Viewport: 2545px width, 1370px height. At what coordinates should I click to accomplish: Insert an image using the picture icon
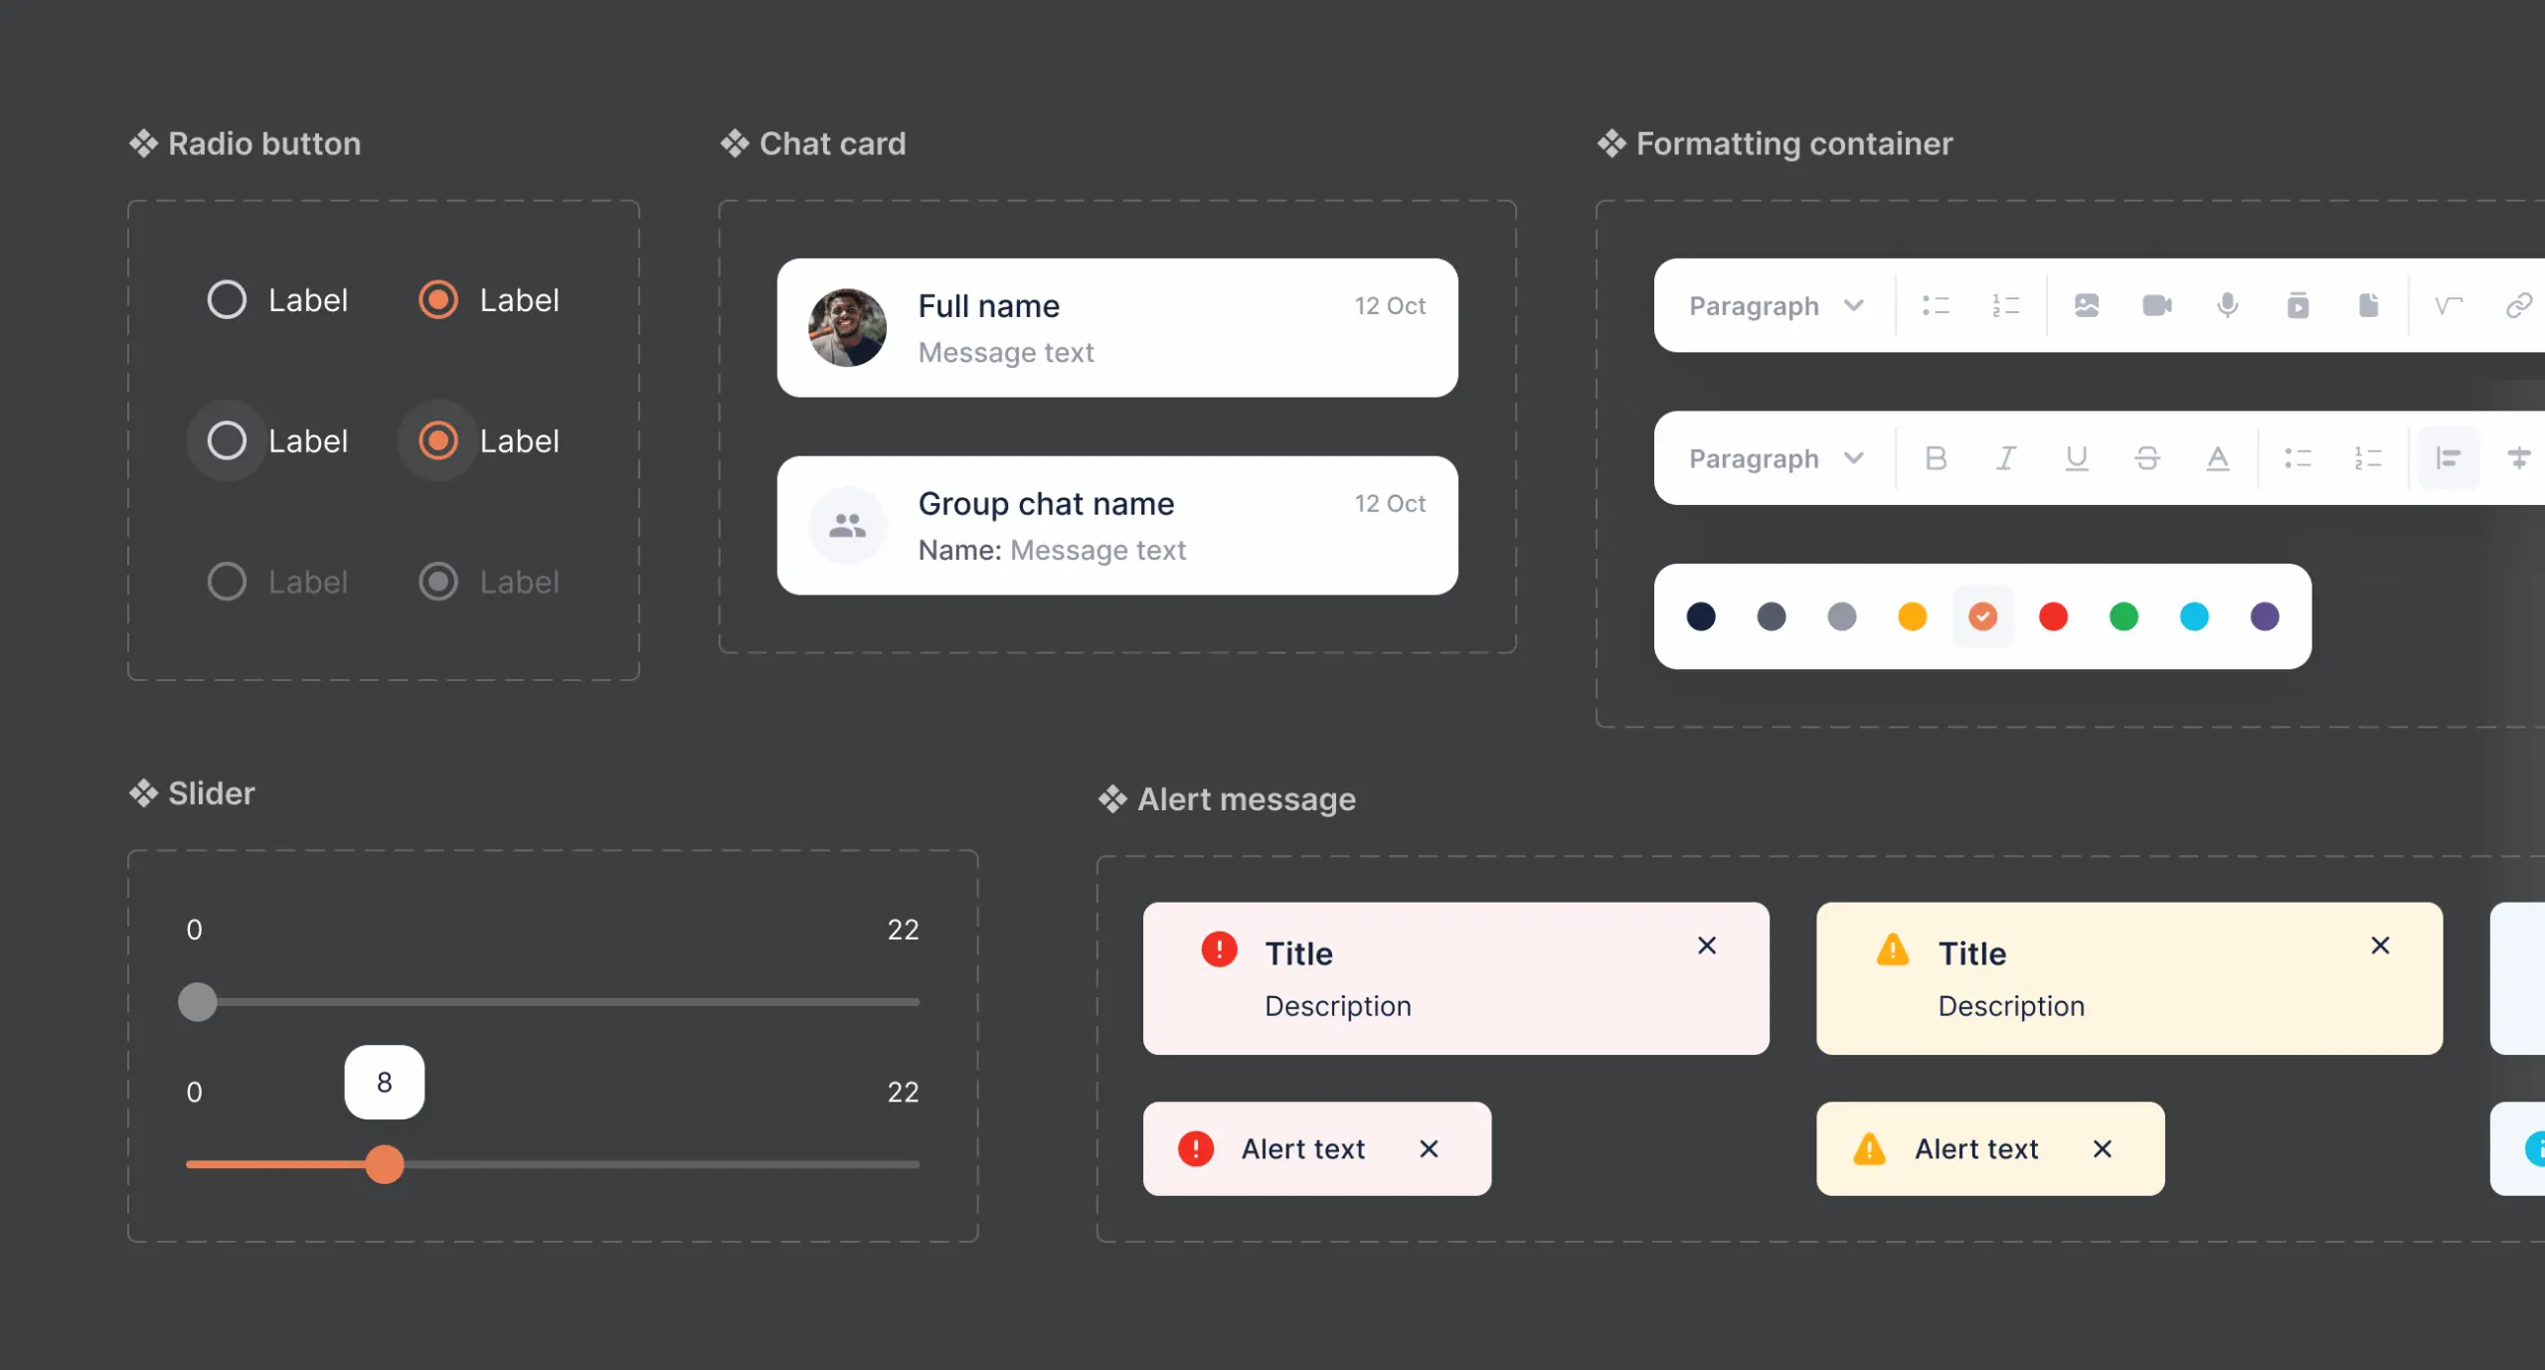[x=2086, y=305]
